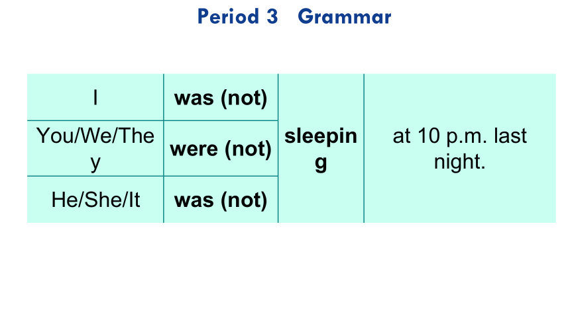Click the '(not)' after 'were'

click(248, 149)
